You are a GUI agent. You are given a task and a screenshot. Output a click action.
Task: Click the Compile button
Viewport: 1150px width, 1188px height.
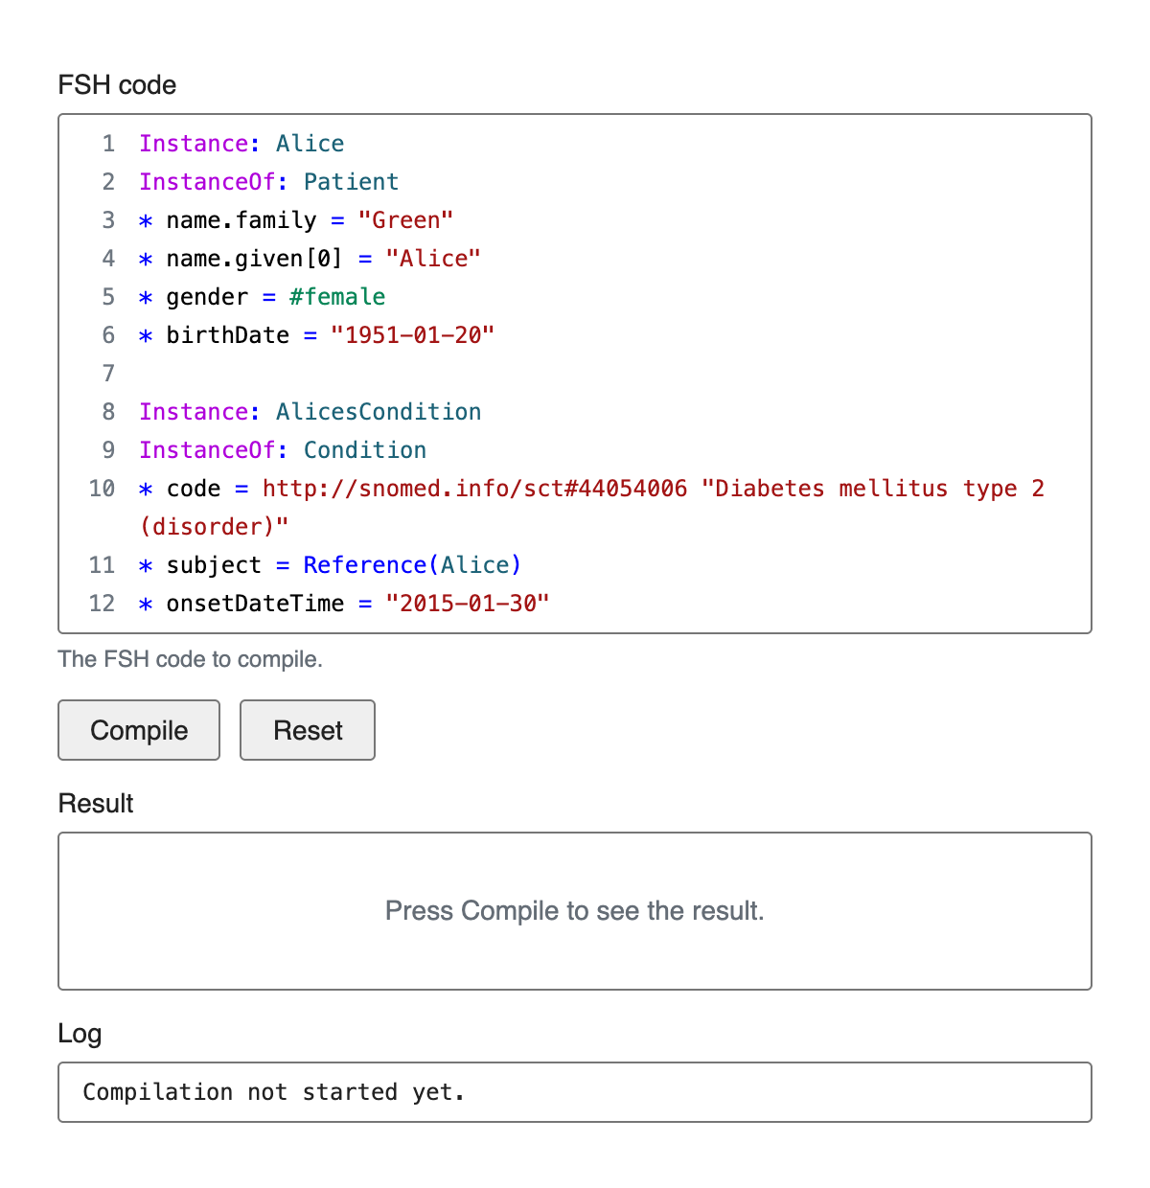click(139, 730)
